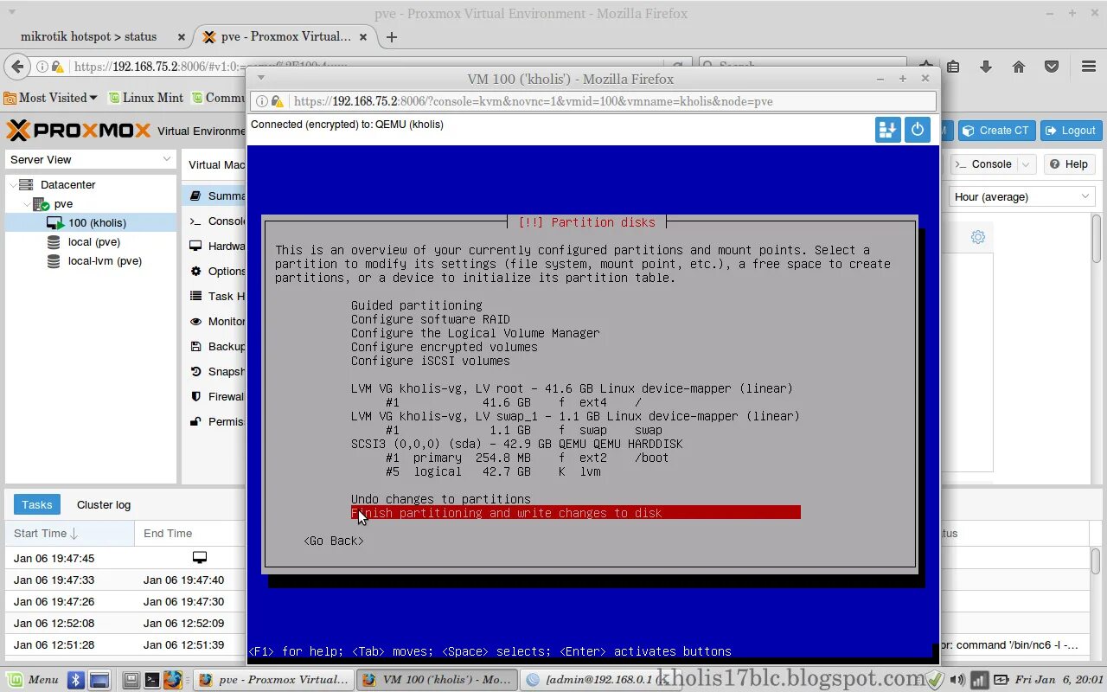
Task: Select local-lvm (pve) storage in tree
Action: (92, 261)
